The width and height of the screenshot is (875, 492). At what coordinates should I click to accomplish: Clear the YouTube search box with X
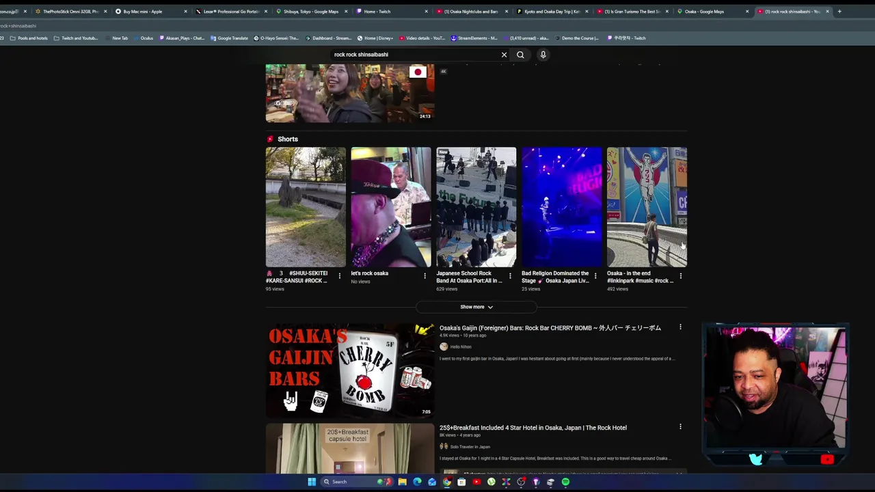[x=504, y=55]
